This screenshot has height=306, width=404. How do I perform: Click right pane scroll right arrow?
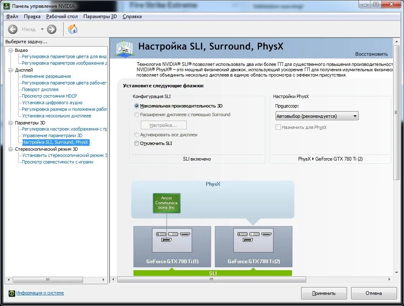[x=389, y=280]
